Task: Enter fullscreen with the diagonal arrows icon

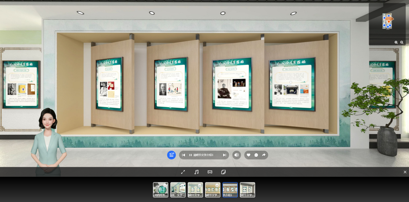Action: (183, 172)
